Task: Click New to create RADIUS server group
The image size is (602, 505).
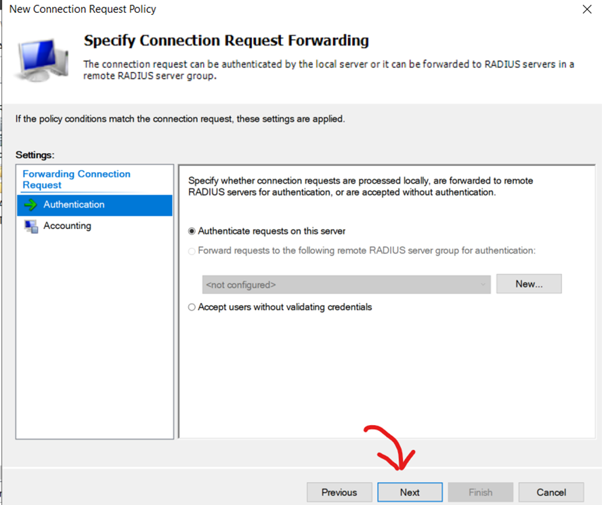Action: 529,284
